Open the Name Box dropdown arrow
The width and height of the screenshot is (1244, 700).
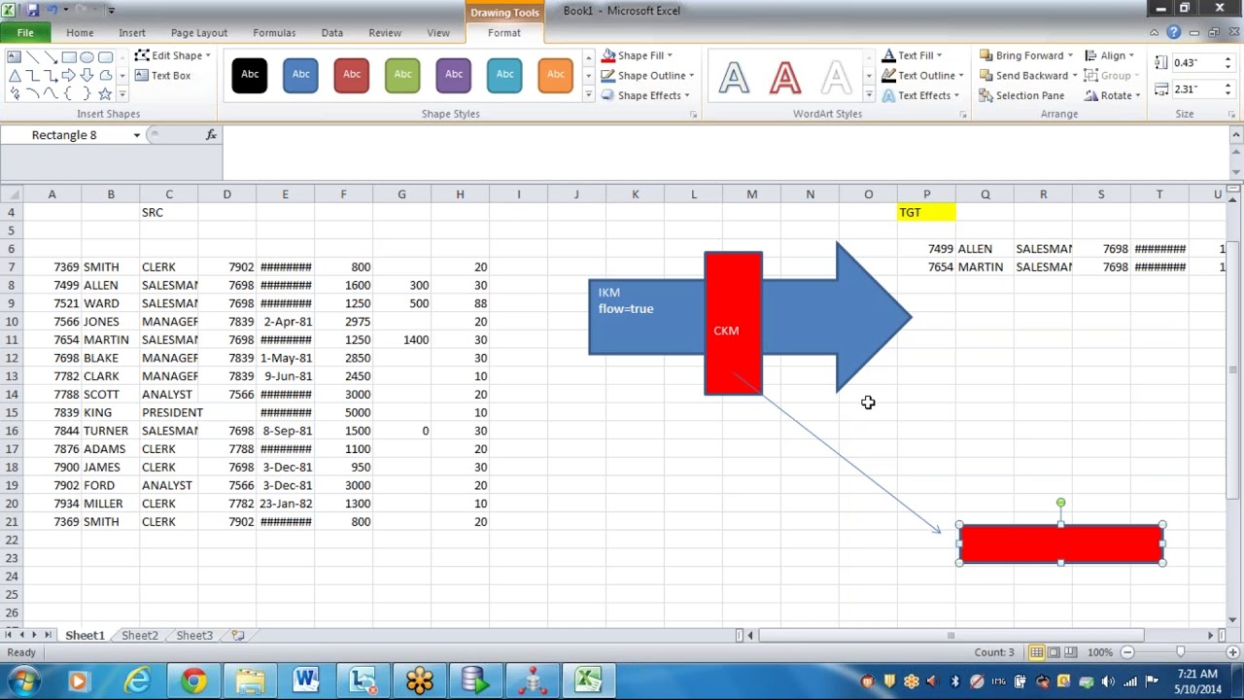point(137,135)
